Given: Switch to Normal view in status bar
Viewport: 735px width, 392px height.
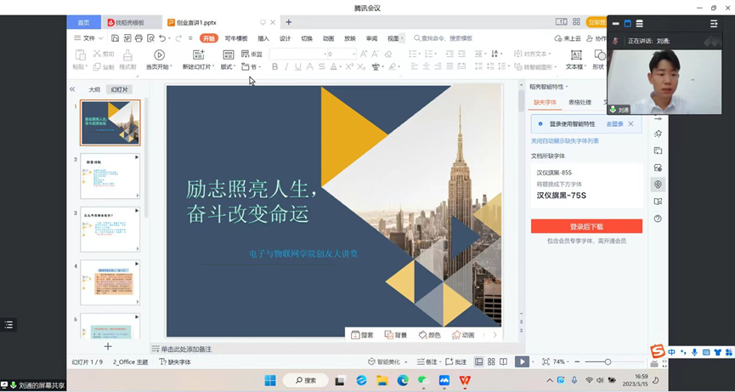Looking at the screenshot, I should [x=479, y=361].
